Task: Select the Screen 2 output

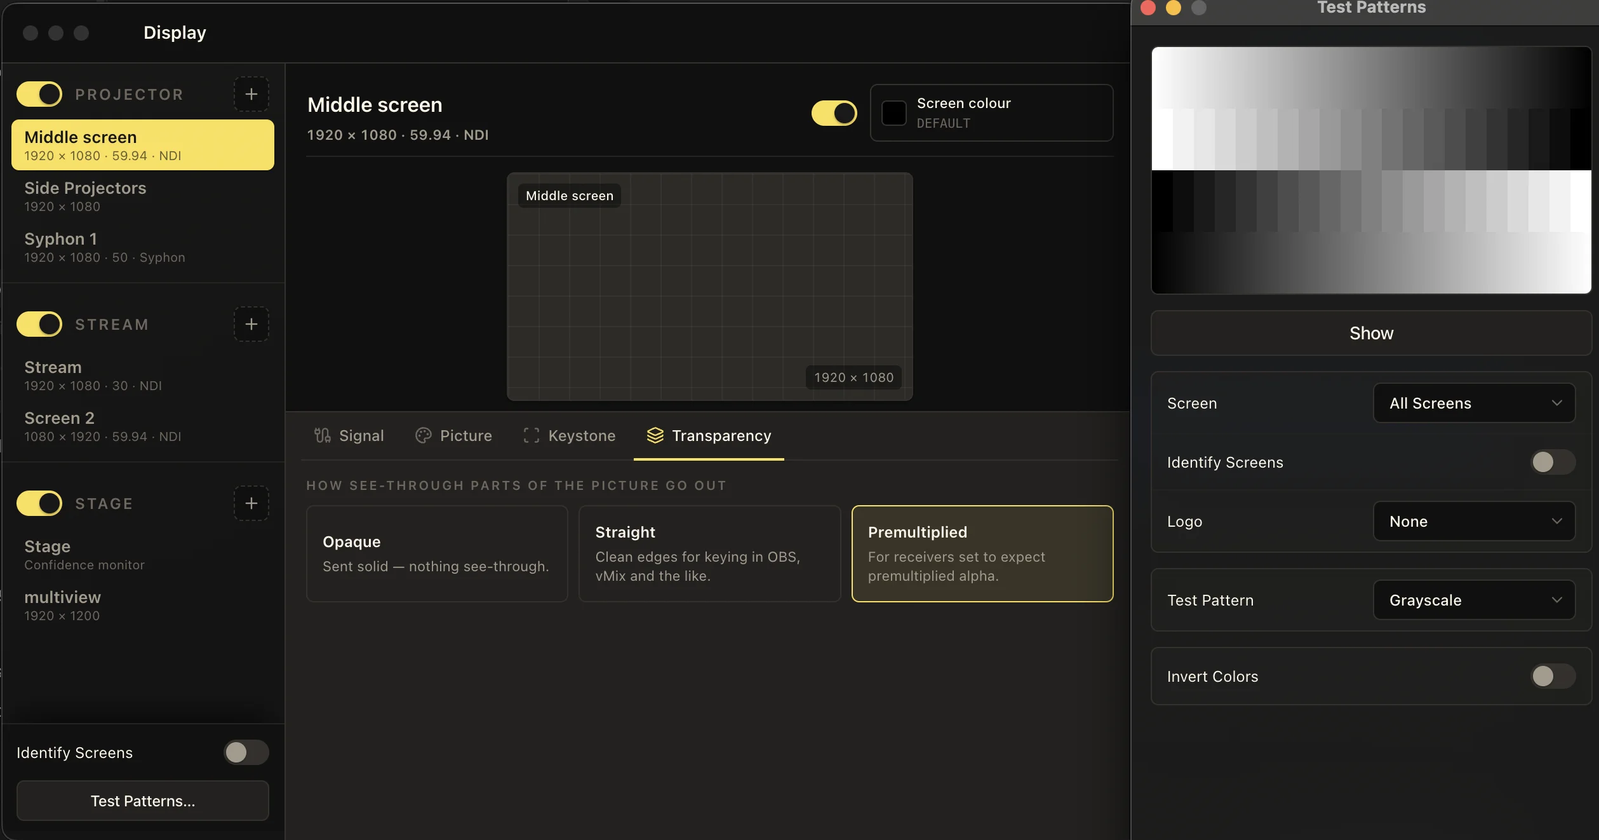Action: click(143, 426)
